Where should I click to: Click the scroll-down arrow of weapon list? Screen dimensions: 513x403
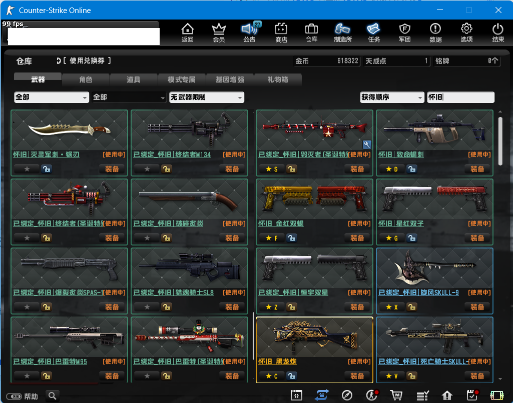[x=500, y=379]
